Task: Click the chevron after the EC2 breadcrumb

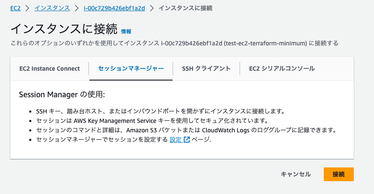Action: click(27, 8)
